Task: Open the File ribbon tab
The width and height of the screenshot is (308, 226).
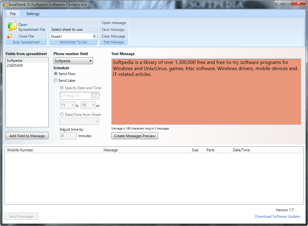Action: click(x=13, y=14)
